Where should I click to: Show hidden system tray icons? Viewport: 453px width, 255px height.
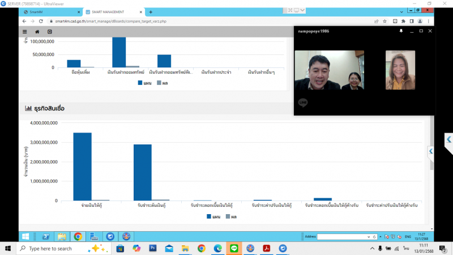(372, 248)
